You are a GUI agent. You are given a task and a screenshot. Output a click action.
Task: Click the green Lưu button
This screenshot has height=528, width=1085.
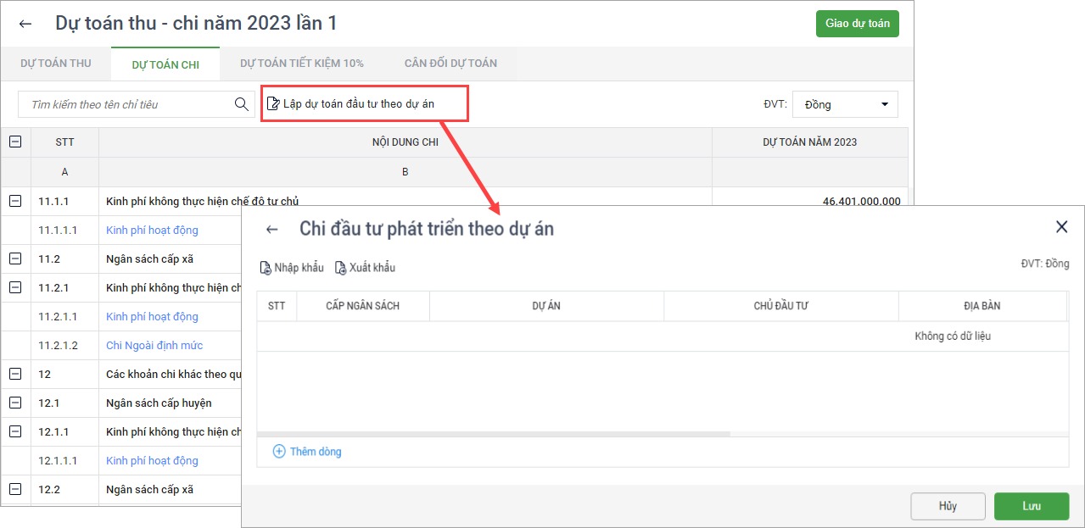tap(1031, 506)
